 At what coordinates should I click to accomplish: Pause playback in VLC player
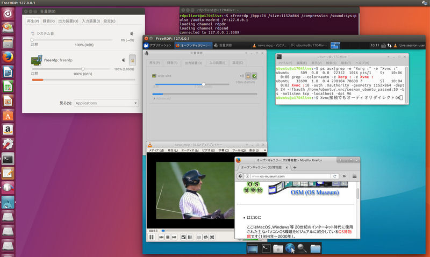click(152, 237)
